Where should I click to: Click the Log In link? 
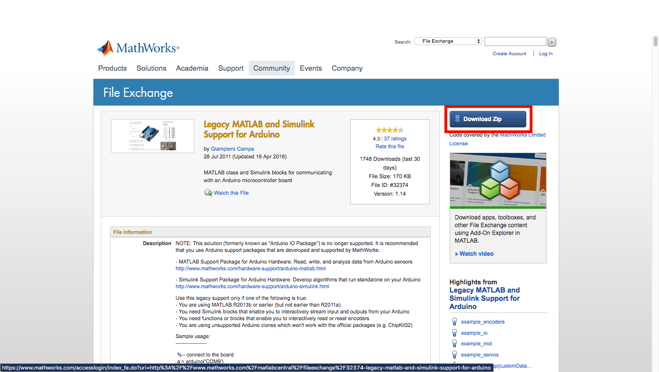point(546,54)
